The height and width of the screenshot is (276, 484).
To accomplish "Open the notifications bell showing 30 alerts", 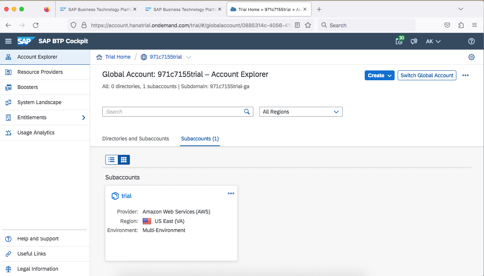I will 399,42.
